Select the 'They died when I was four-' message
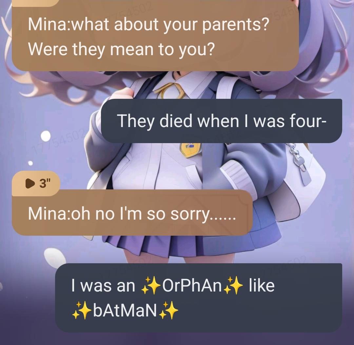This screenshot has width=354, height=345. click(221, 121)
